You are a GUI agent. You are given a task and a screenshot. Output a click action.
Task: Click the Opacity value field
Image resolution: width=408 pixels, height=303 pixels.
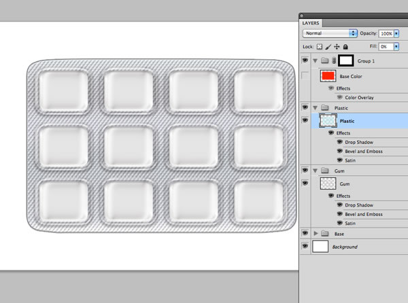[386, 33]
